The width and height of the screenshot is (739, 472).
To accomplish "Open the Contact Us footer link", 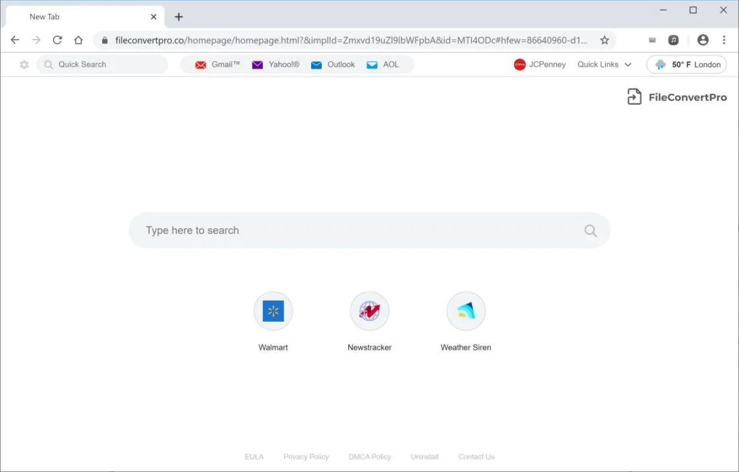I will tap(476, 456).
